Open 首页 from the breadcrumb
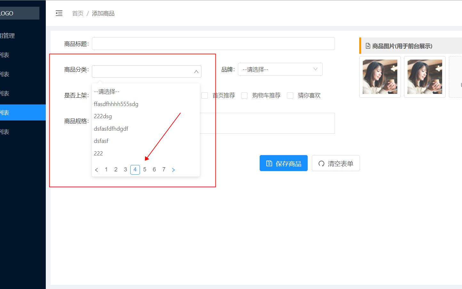This screenshot has width=462, height=289. tap(78, 13)
